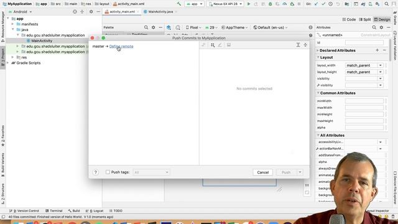Open the AVD Manager icon
This screenshot has width=398, height=224.
pos(371,4)
